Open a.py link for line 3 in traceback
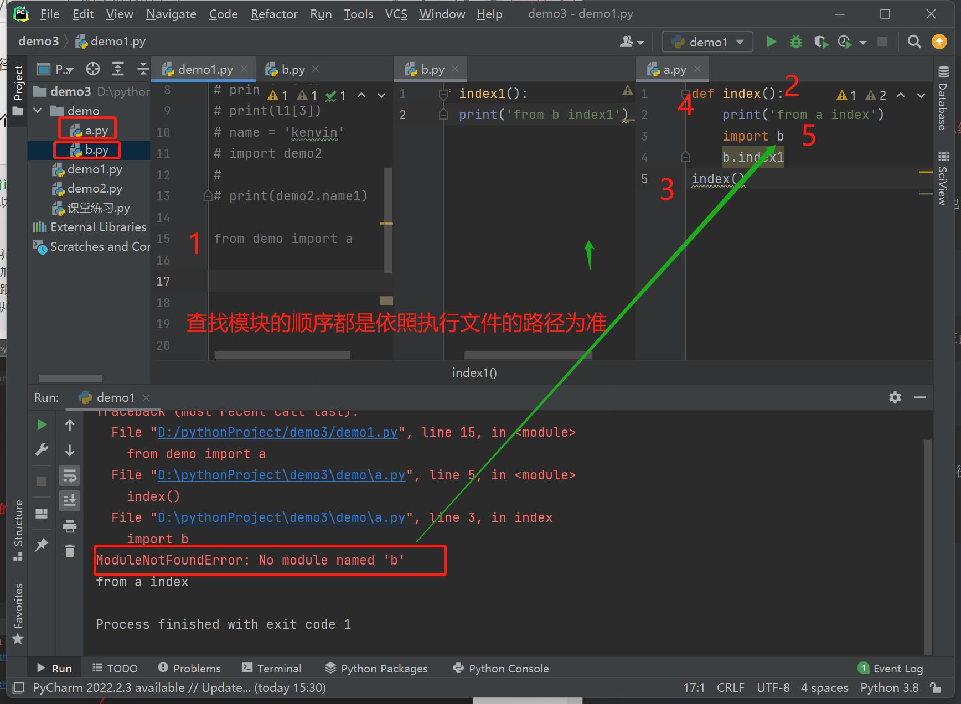Screen dimensions: 961x704 pyautogui.click(x=282, y=518)
